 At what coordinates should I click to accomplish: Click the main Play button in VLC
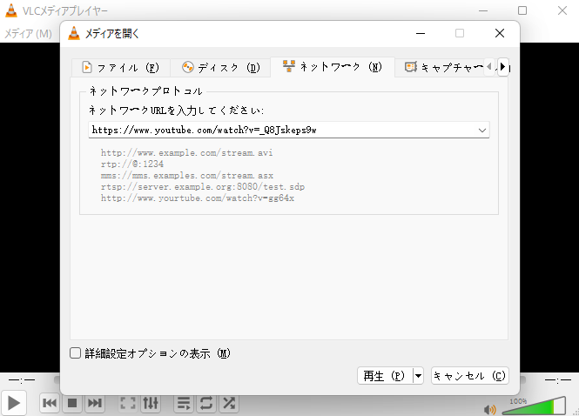click(14, 403)
